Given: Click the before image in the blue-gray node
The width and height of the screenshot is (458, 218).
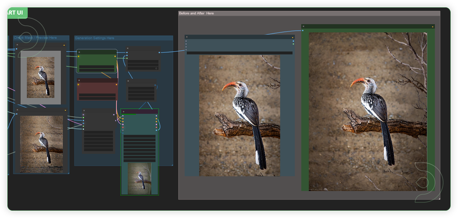Looking at the screenshot, I should point(239,115).
